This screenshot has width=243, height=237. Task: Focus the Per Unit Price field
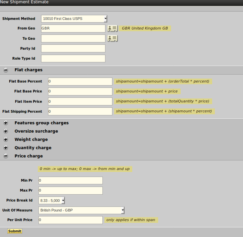tap(71, 220)
